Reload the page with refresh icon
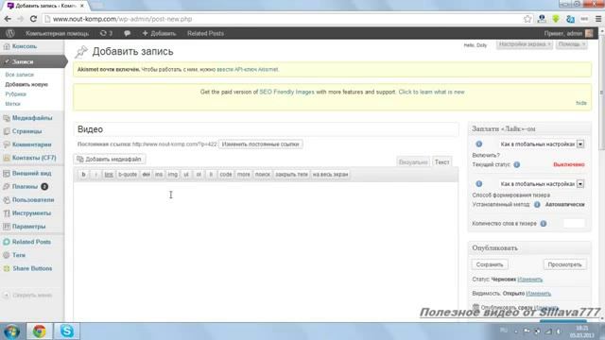Viewport: 605px width, 340px height. tap(33, 19)
